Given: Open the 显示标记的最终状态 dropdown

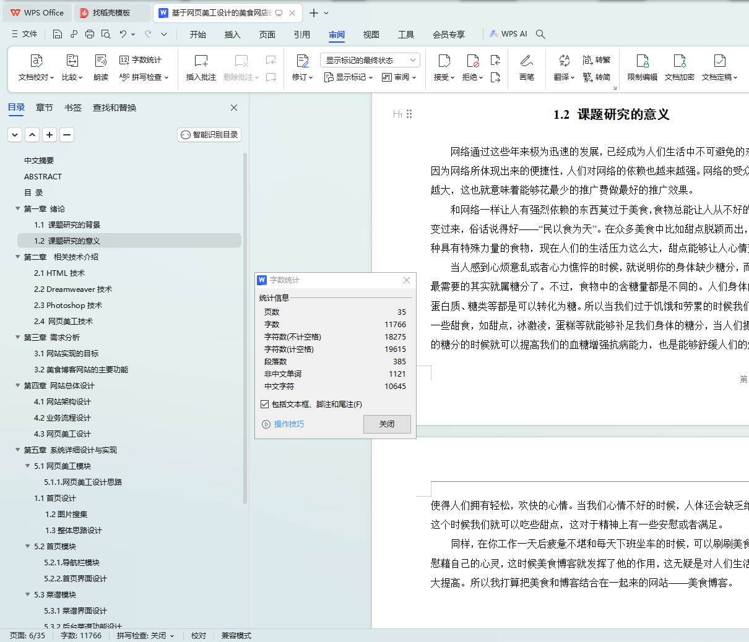Looking at the screenshot, I should coord(370,59).
